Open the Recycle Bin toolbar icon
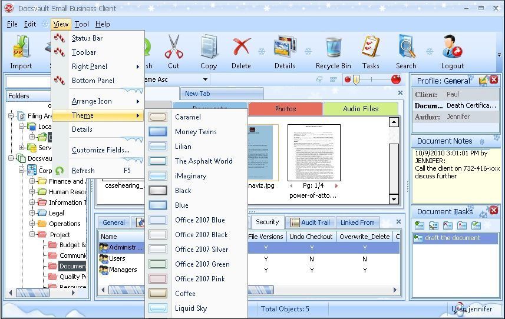The width and height of the screenshot is (505, 319). pos(333,48)
